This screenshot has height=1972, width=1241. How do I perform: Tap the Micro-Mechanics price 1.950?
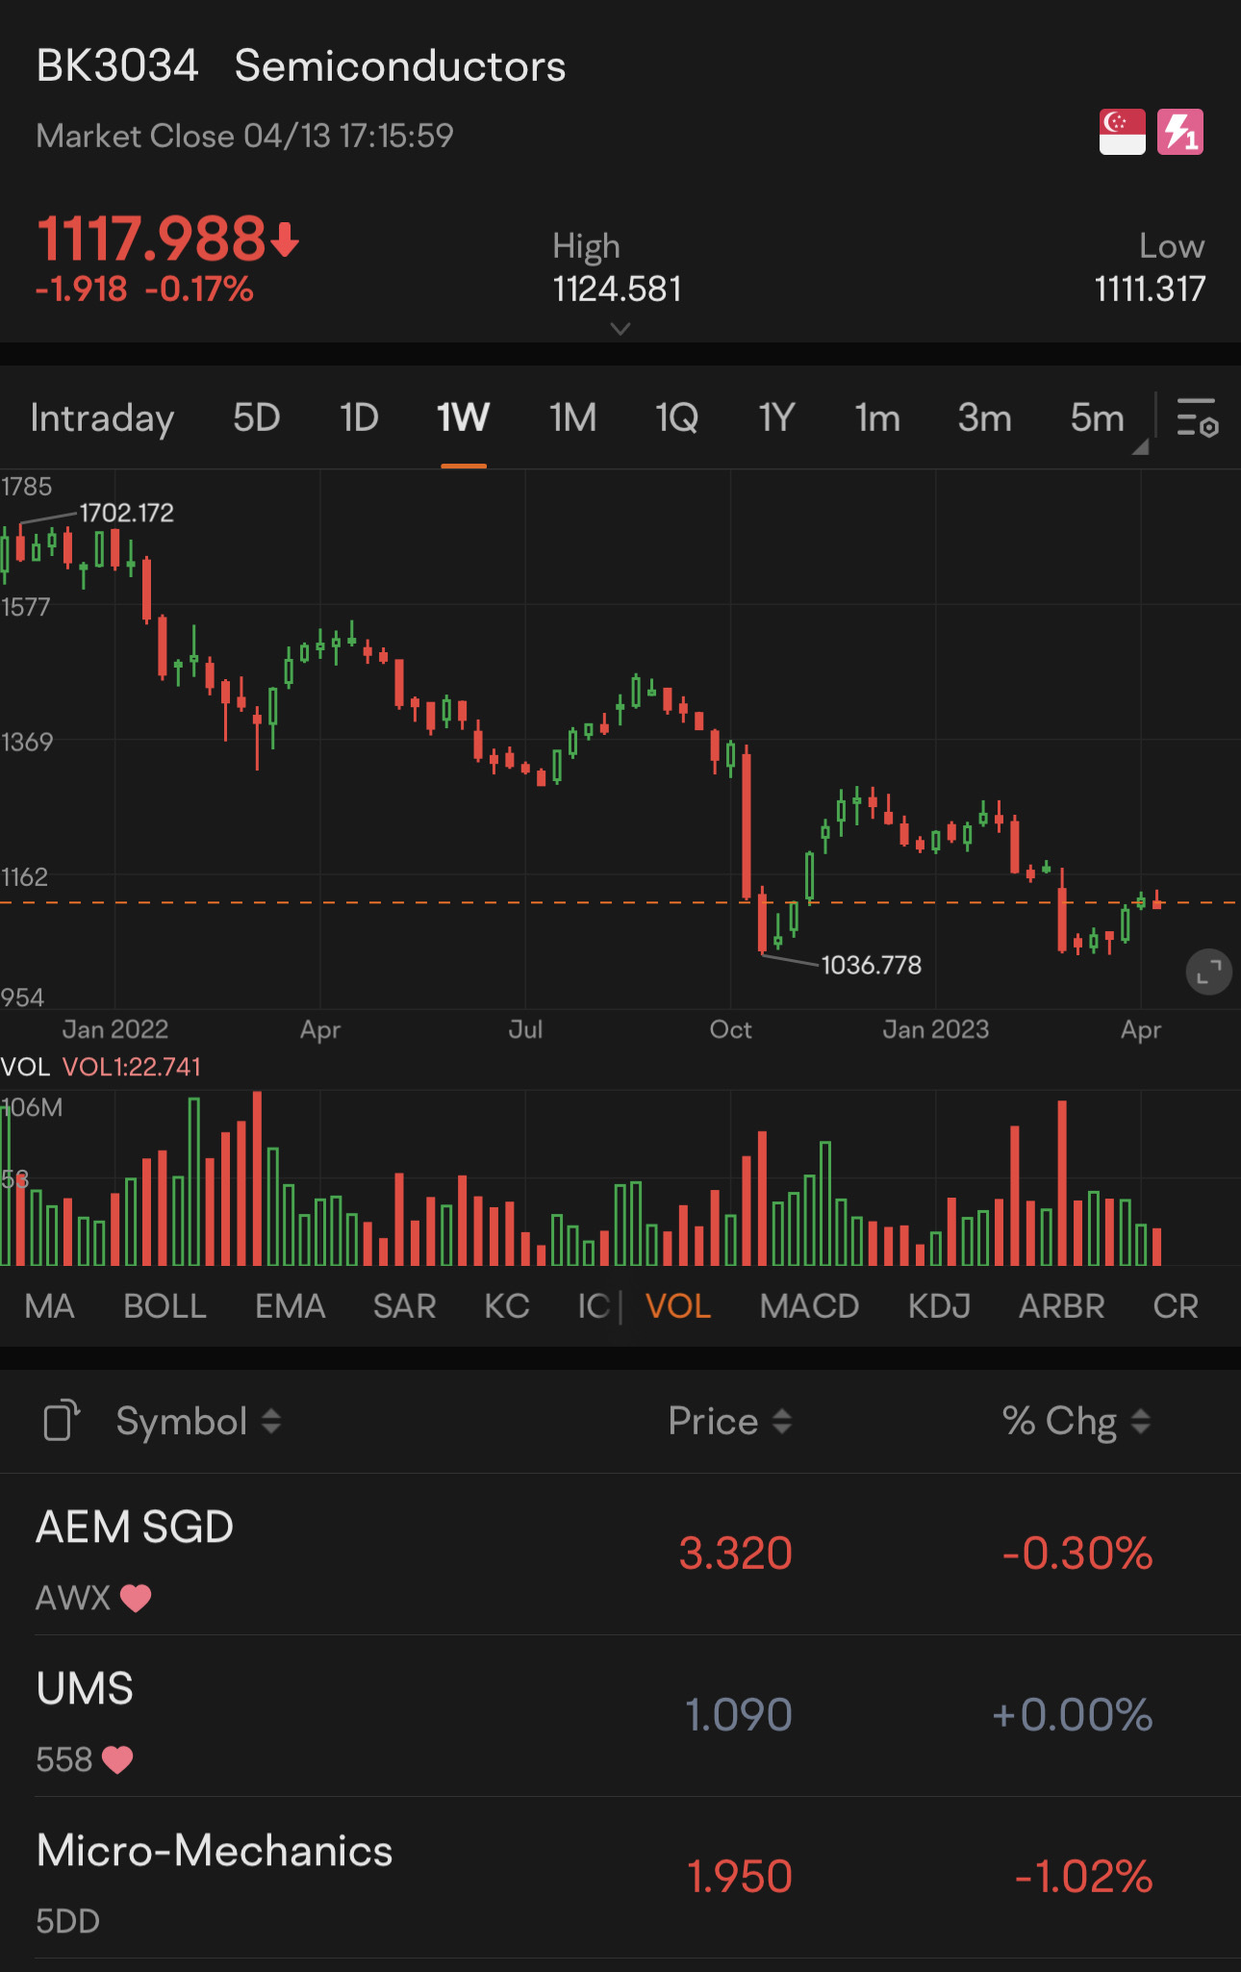(x=739, y=1877)
